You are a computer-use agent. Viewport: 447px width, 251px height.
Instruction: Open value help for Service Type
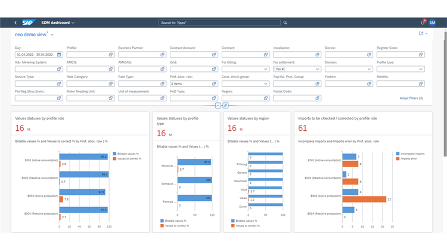(x=59, y=84)
